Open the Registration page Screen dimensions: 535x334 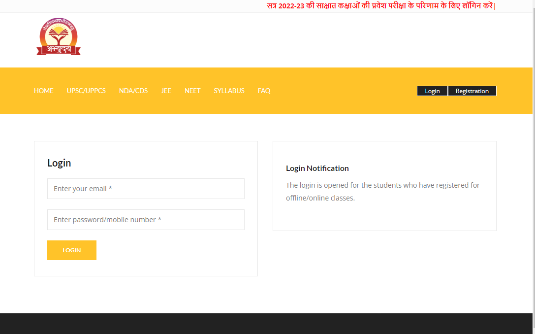(x=472, y=91)
